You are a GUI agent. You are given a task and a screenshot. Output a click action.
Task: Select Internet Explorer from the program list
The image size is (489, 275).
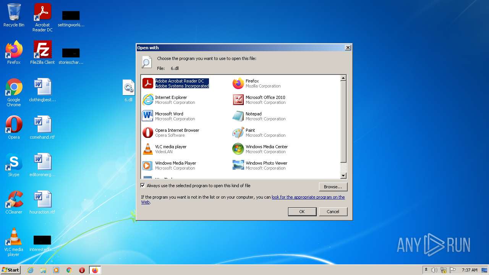coord(168,100)
